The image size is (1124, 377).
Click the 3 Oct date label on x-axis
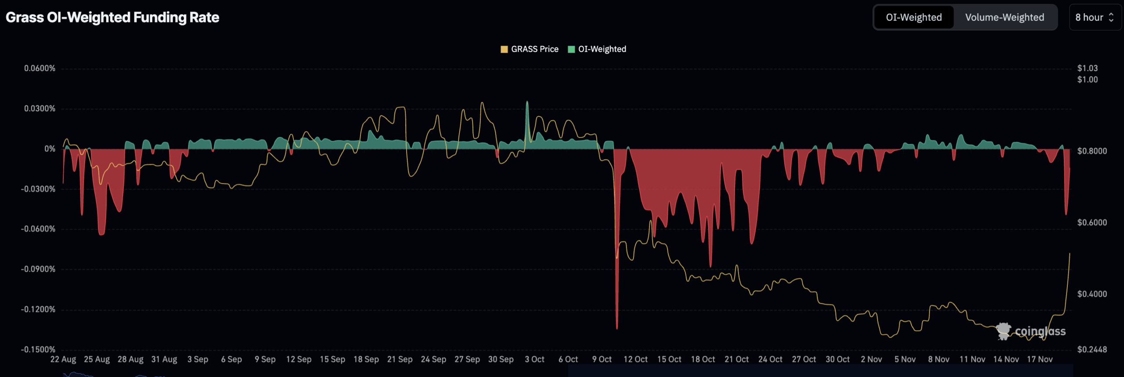point(534,359)
